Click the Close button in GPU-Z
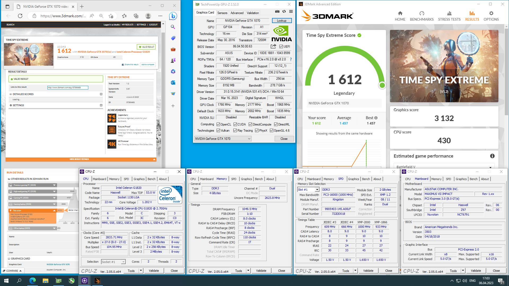 click(284, 138)
